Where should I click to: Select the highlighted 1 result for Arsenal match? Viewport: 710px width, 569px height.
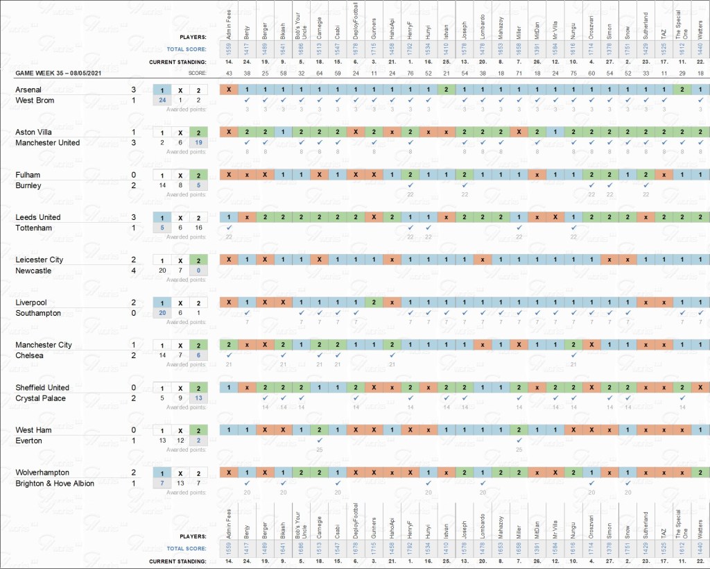162,90
